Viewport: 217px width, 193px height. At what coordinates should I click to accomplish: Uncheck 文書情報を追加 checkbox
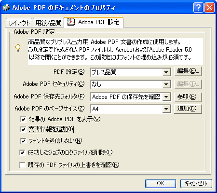[x=23, y=129]
